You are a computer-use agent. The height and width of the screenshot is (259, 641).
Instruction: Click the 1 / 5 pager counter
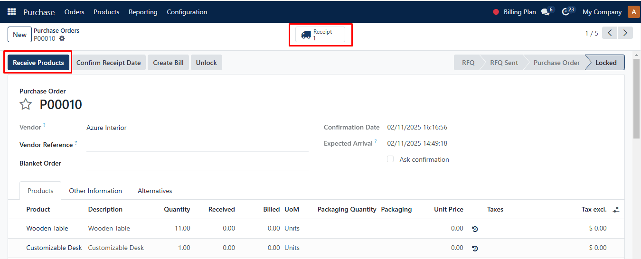[592, 33]
